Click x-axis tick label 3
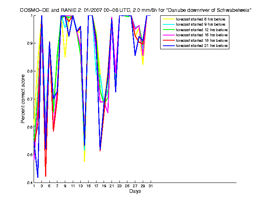 pyautogui.click(x=42, y=186)
